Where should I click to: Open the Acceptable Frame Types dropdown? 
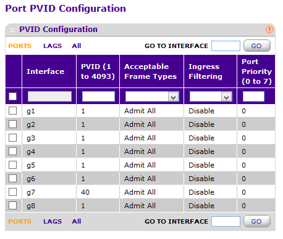(152, 97)
